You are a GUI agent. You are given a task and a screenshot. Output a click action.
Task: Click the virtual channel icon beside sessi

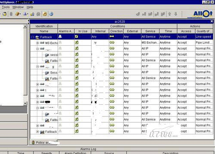pos(47,55)
